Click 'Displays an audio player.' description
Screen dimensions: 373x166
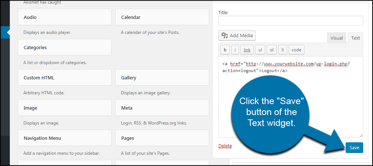tap(47, 33)
